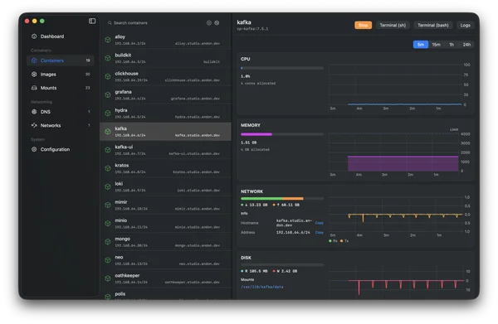Click the status icon of buildkit
The width and height of the screenshot is (498, 324).
pyautogui.click(x=108, y=58)
